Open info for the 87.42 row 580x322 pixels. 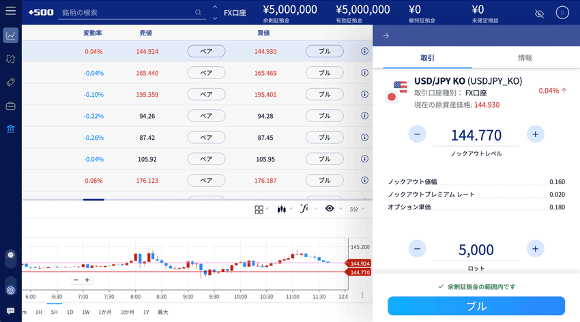[365, 137]
